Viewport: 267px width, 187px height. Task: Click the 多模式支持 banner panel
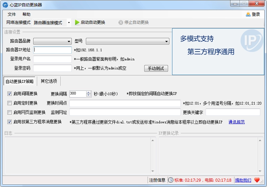pos(218,52)
